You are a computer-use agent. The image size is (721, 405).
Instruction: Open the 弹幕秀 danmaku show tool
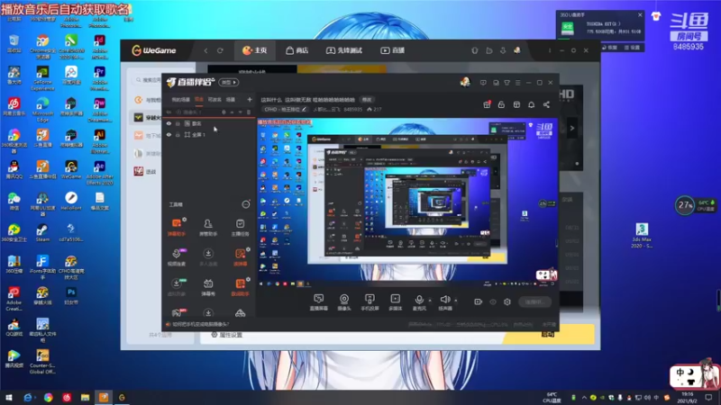coord(208,287)
